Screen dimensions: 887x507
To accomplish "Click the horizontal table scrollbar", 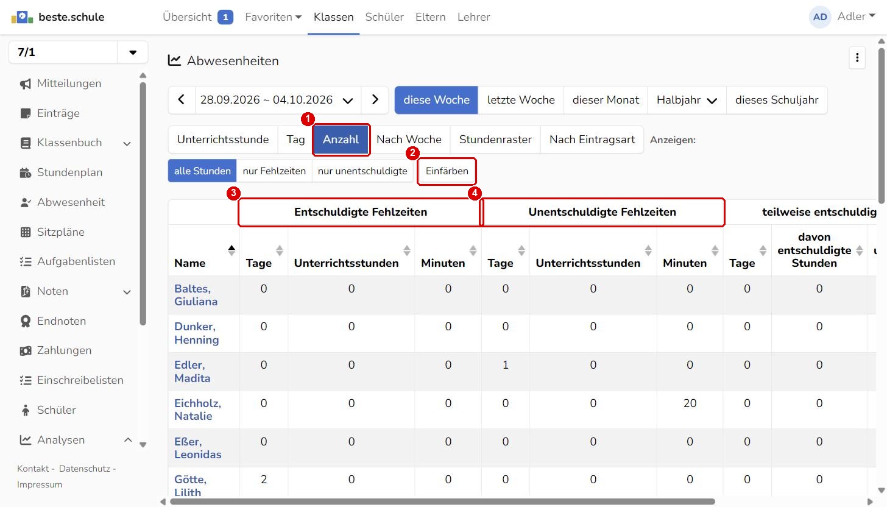I will pyautogui.click(x=443, y=502).
